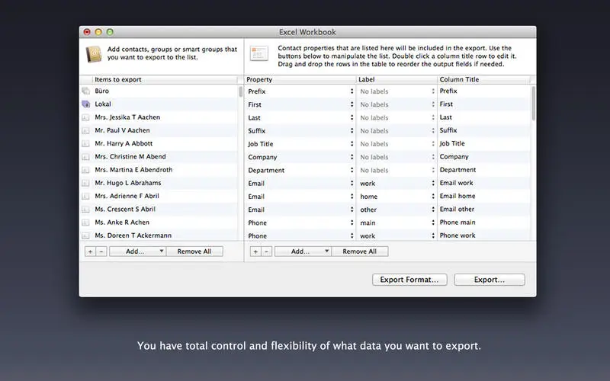The height and width of the screenshot is (381, 610).
Task: Click contact card icon for Christine M Abend
Action: tap(85, 157)
